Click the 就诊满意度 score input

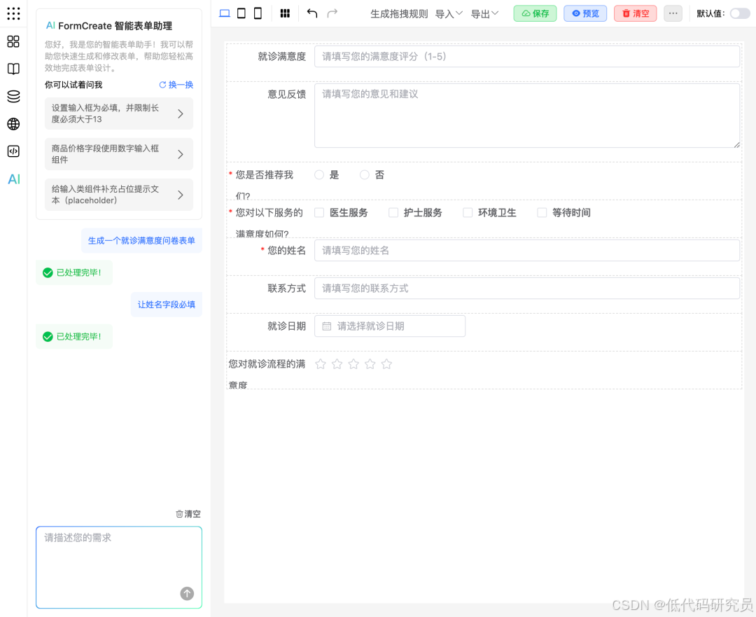pyautogui.click(x=527, y=57)
